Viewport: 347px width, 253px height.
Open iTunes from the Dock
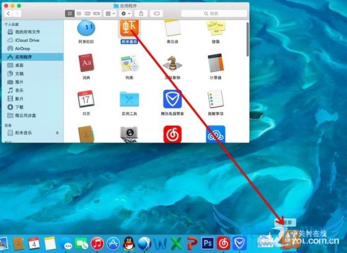click(x=97, y=244)
